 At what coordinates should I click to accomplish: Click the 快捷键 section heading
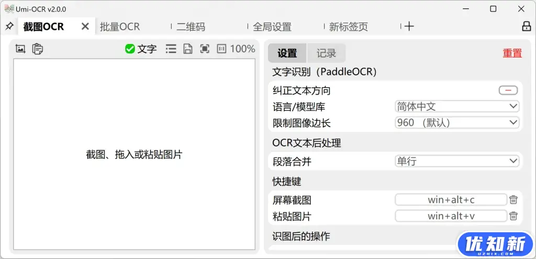point(286,181)
